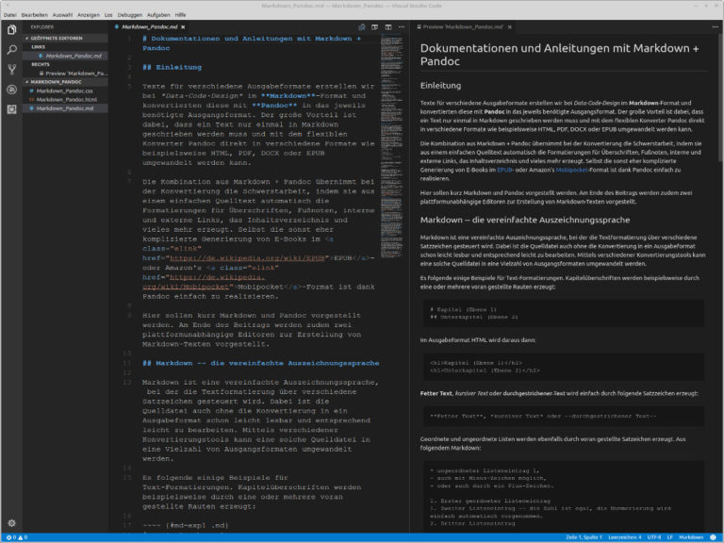Open the Debug view in the activity bar
724x543 pixels.
click(x=12, y=90)
